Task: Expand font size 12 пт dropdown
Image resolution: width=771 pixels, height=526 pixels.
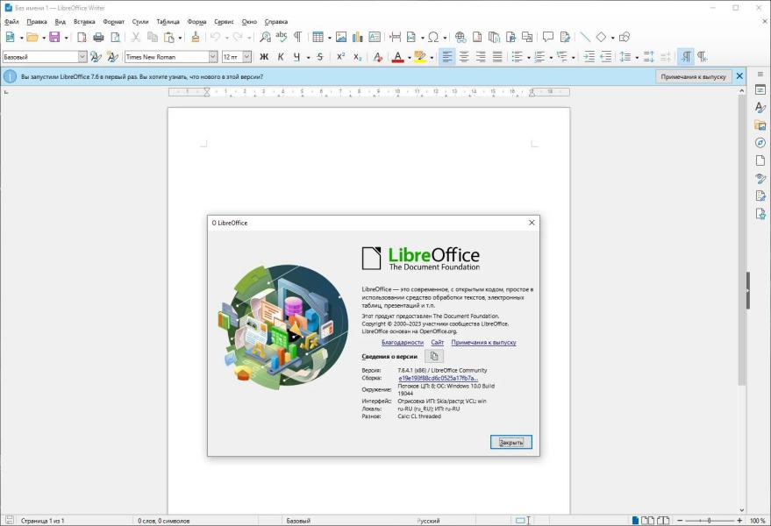Action: [x=246, y=57]
